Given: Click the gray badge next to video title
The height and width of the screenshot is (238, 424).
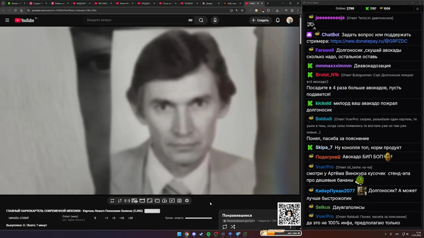Looking at the screenshot, I should (x=152, y=211).
